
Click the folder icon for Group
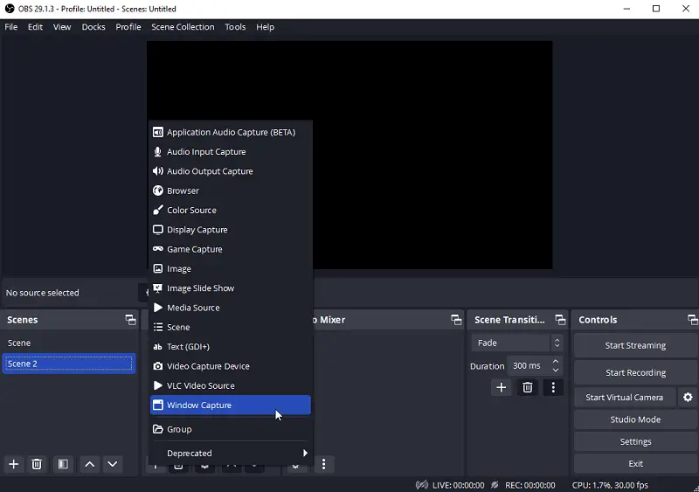tap(158, 429)
